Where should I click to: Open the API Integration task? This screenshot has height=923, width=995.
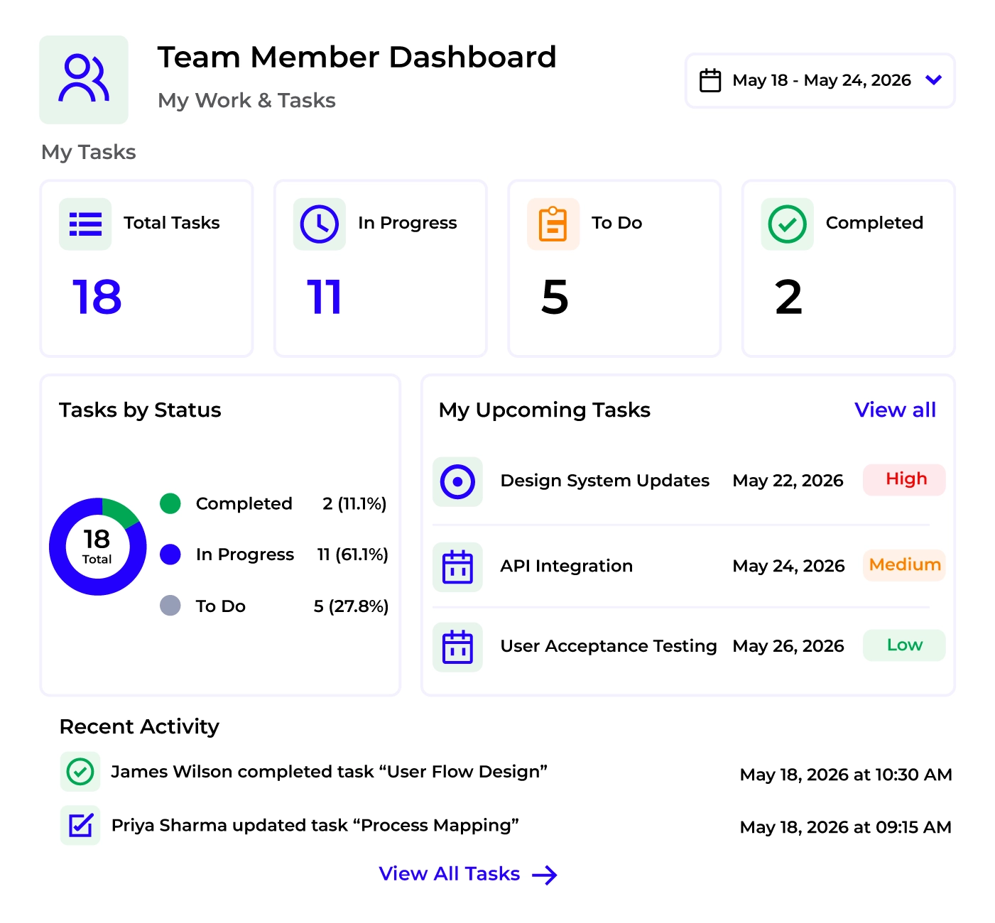(567, 566)
